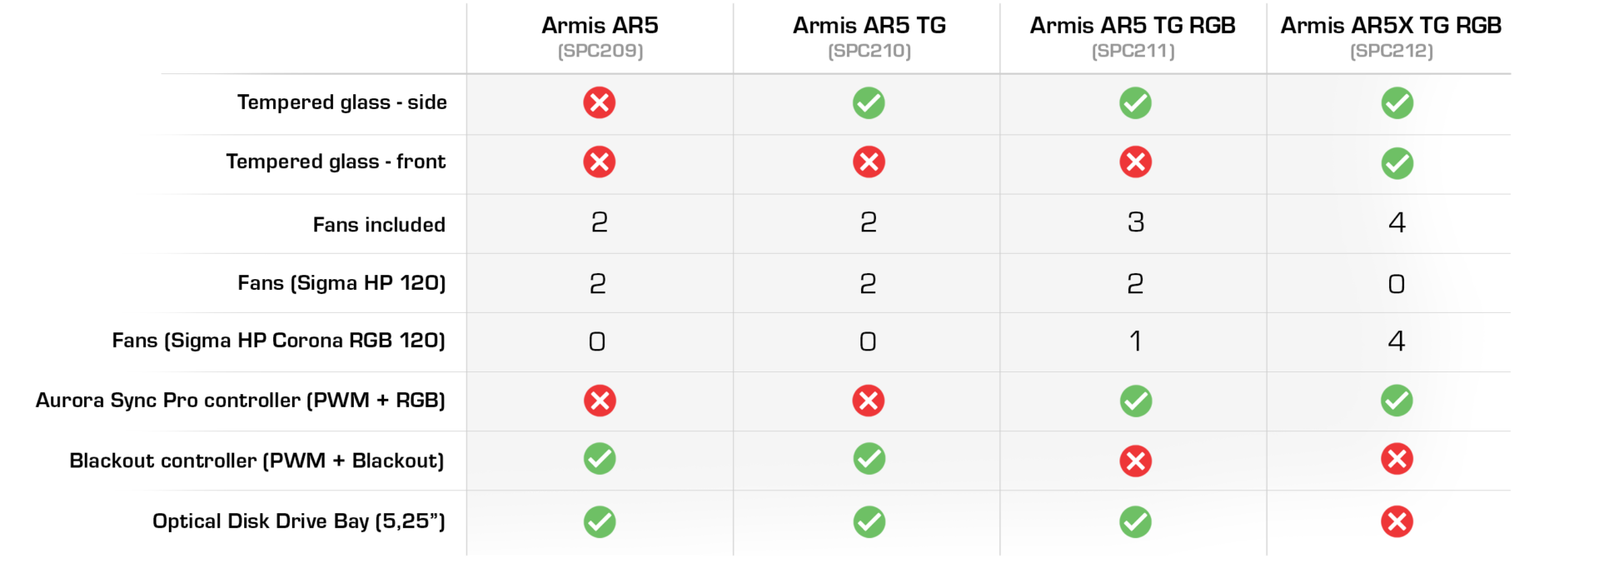Click the SPC210 model code
The width and height of the screenshot is (1599, 563).
coord(869,51)
